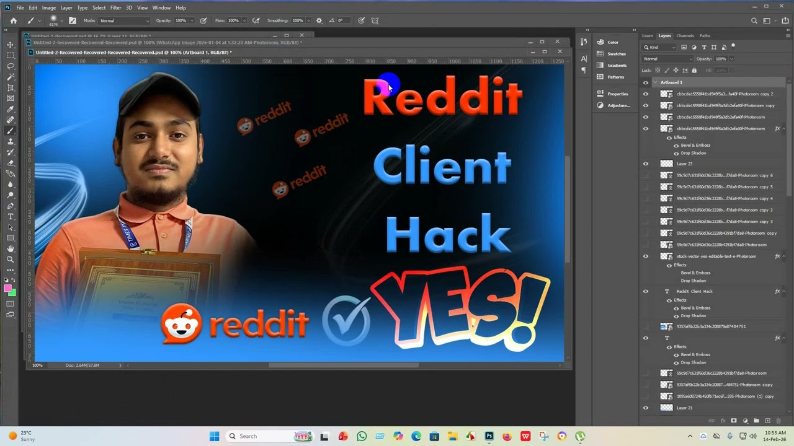This screenshot has height=446, width=794.
Task: Add layer mask at Layers panel bottom
Action: click(734, 421)
